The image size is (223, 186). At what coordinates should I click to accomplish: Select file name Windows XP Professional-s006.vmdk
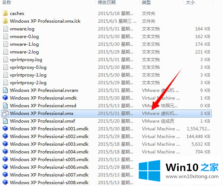coord(49,167)
